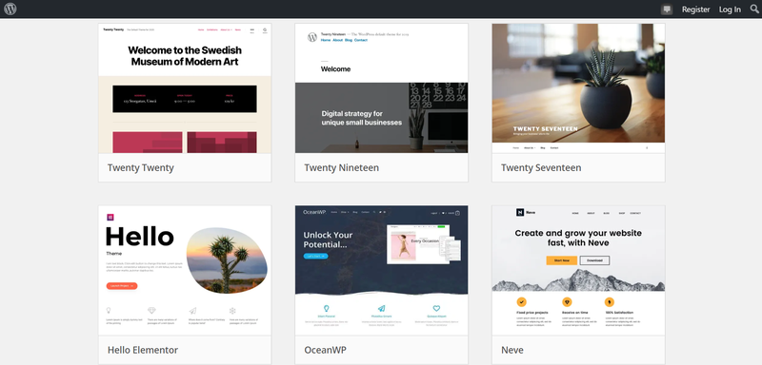
Task: Click the blue button under Unlock Your Potential
Action: pyautogui.click(x=316, y=256)
